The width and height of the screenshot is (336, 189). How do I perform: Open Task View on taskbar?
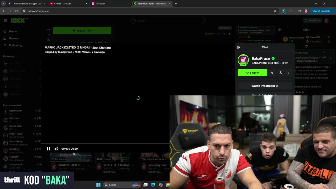[x=146, y=185]
